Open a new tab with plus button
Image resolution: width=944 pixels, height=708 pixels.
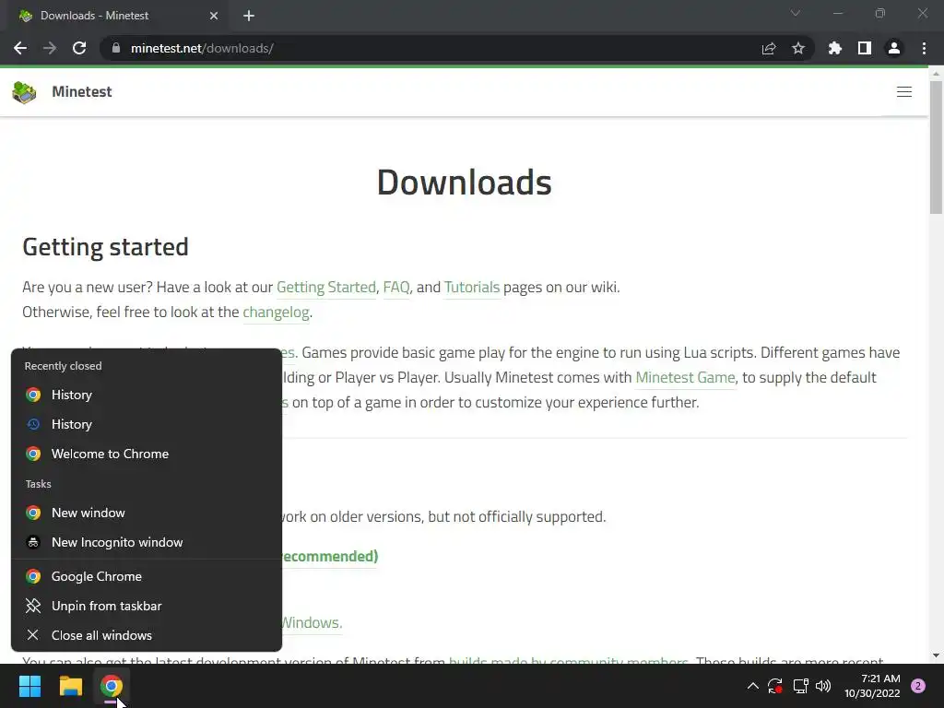coord(249,16)
